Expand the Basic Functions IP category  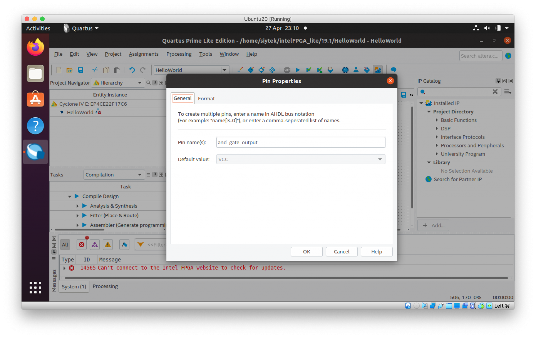pyautogui.click(x=437, y=120)
